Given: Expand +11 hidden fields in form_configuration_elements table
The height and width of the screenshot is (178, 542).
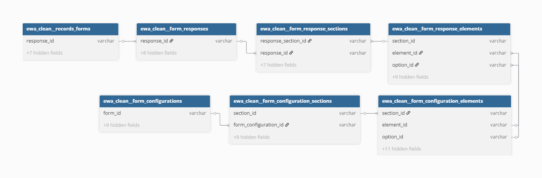Looking at the screenshot, I should (x=402, y=149).
